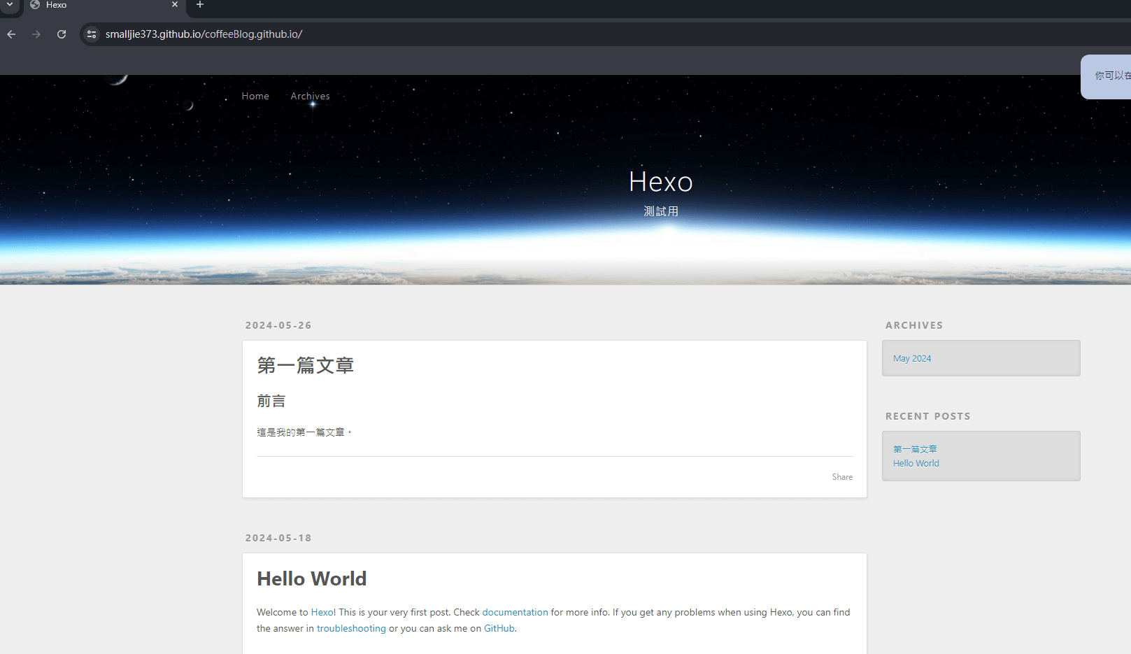Open the site information icon in address bar
The width and height of the screenshot is (1131, 654).
(92, 34)
